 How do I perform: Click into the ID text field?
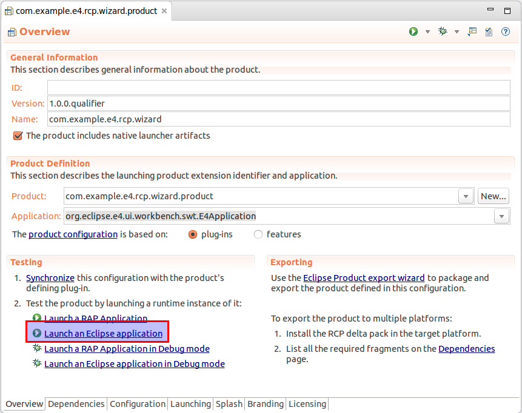coord(278,88)
